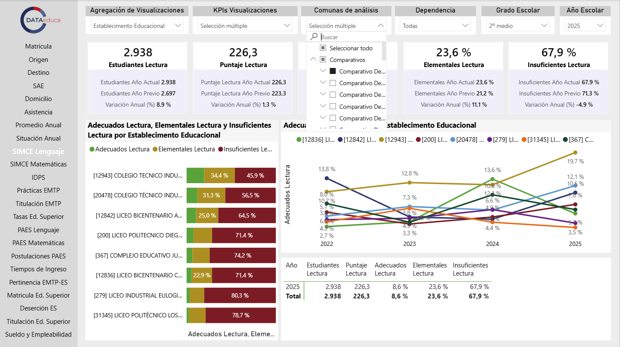The image size is (620, 347).
Task: Click the [367] dark green legend dot
Action: (565, 139)
